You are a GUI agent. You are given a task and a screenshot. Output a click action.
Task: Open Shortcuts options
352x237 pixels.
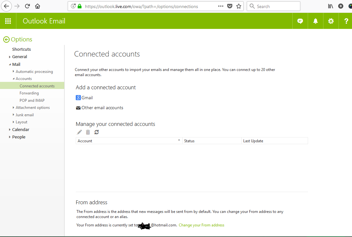(21, 49)
